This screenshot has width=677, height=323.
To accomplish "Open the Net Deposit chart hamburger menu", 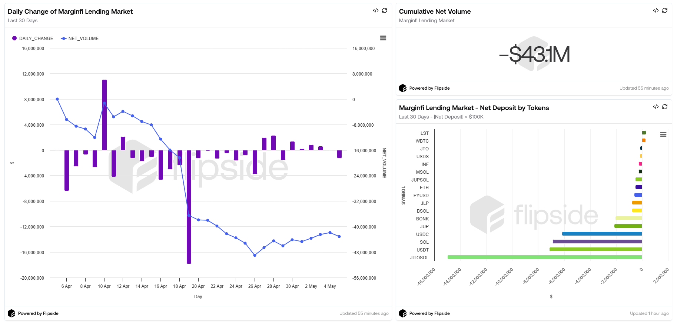I will click(663, 134).
